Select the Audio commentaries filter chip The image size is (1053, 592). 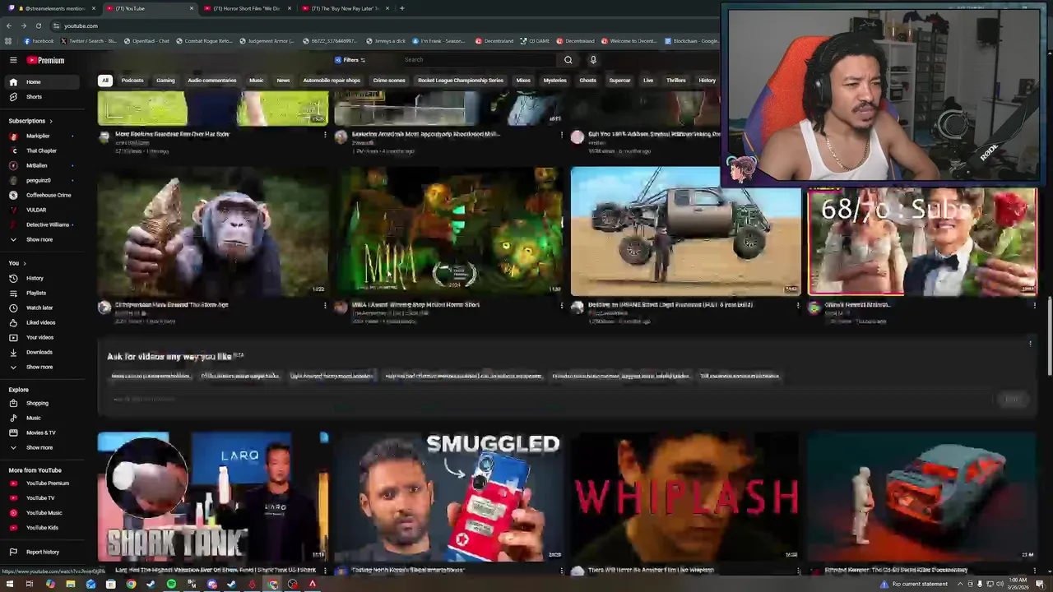[212, 81]
